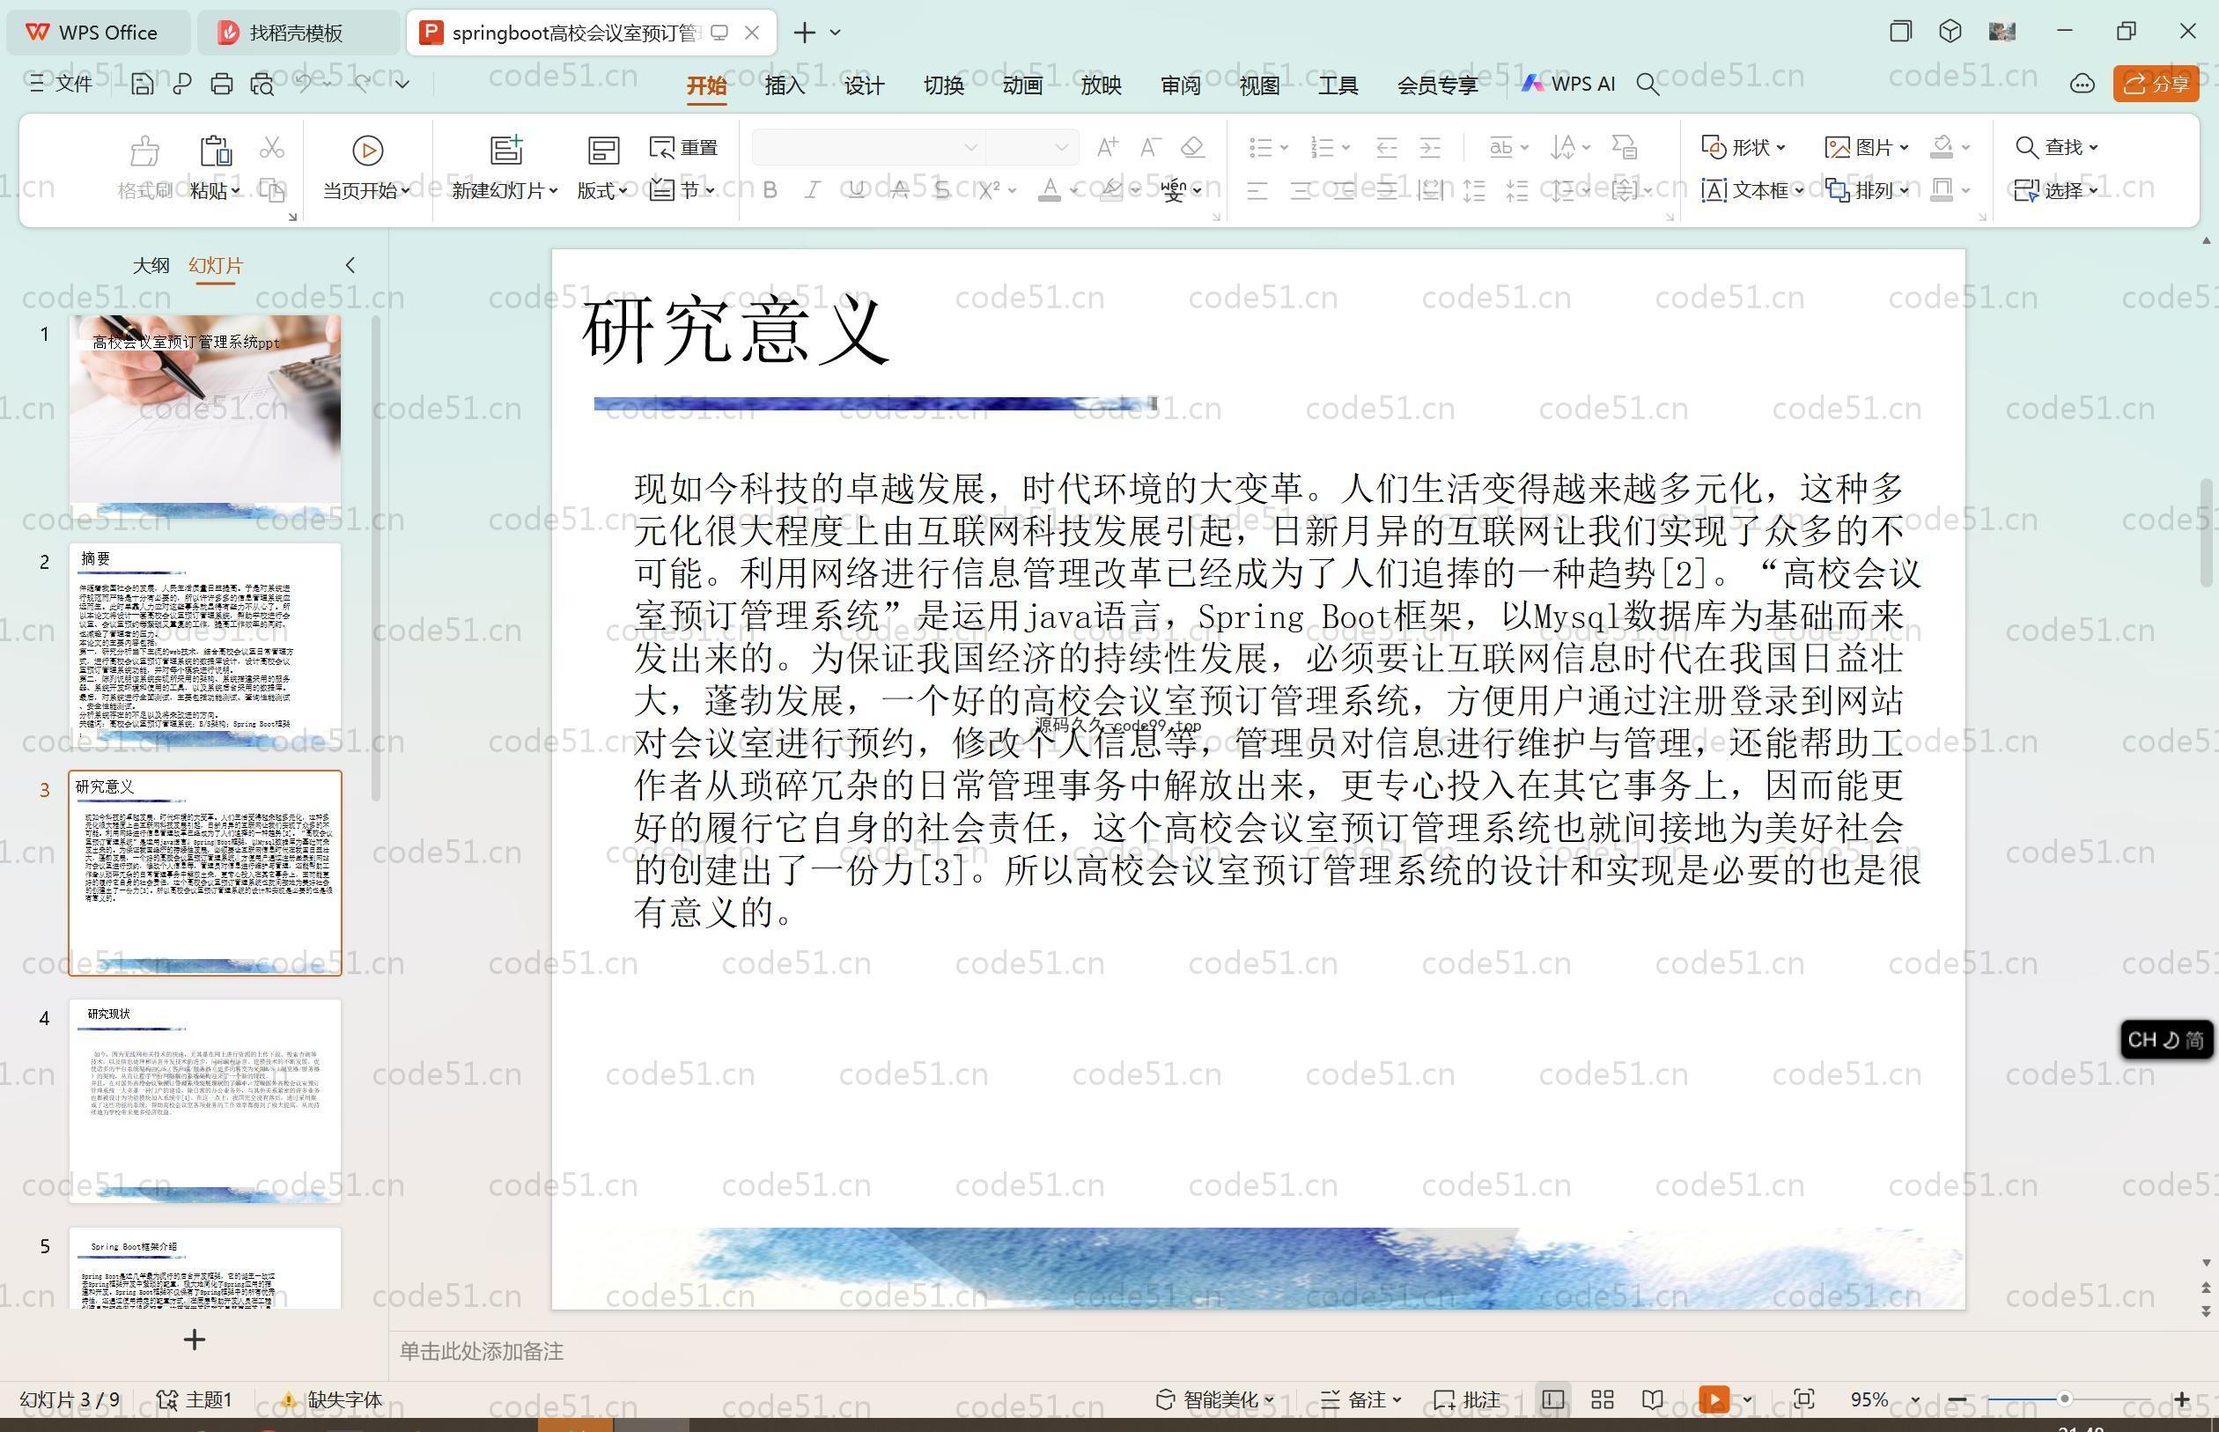
Task: Click the Copy icon below scissors
Action: tap(271, 189)
